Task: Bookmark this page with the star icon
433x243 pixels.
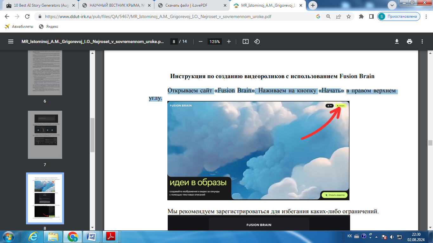Action: pos(349,16)
